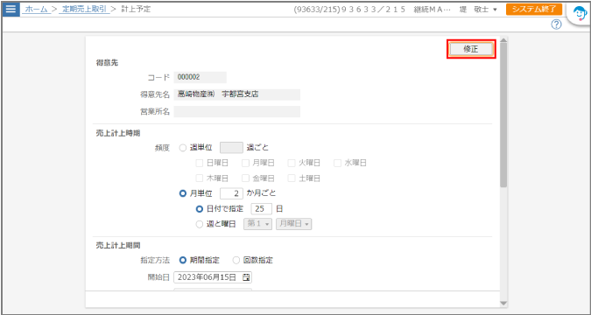Check the 日曜日 checkbox
This screenshot has height=315, width=591.
pyautogui.click(x=200, y=163)
